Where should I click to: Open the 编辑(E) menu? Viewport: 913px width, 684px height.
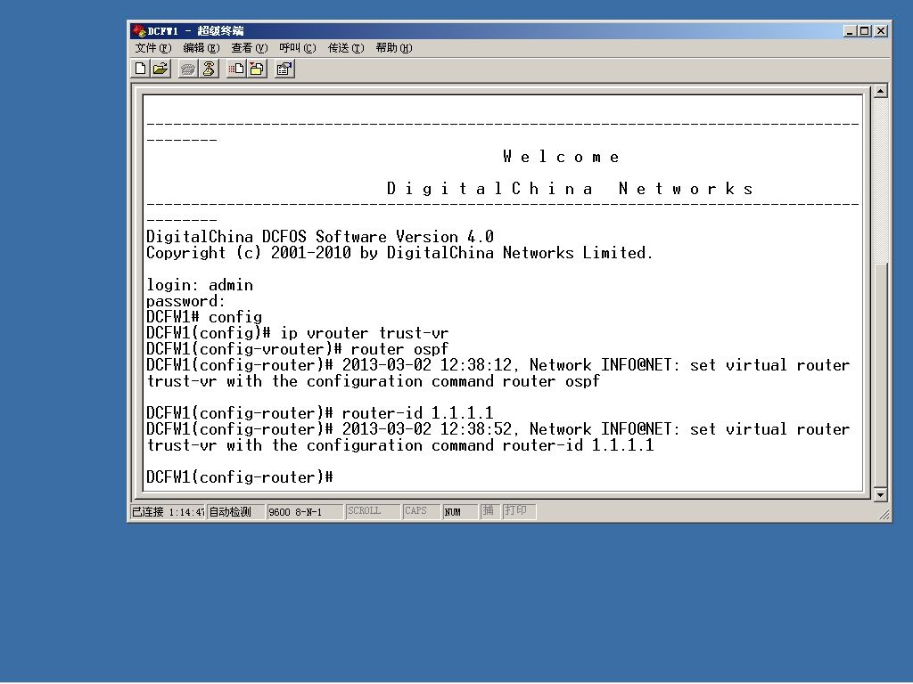[202, 48]
